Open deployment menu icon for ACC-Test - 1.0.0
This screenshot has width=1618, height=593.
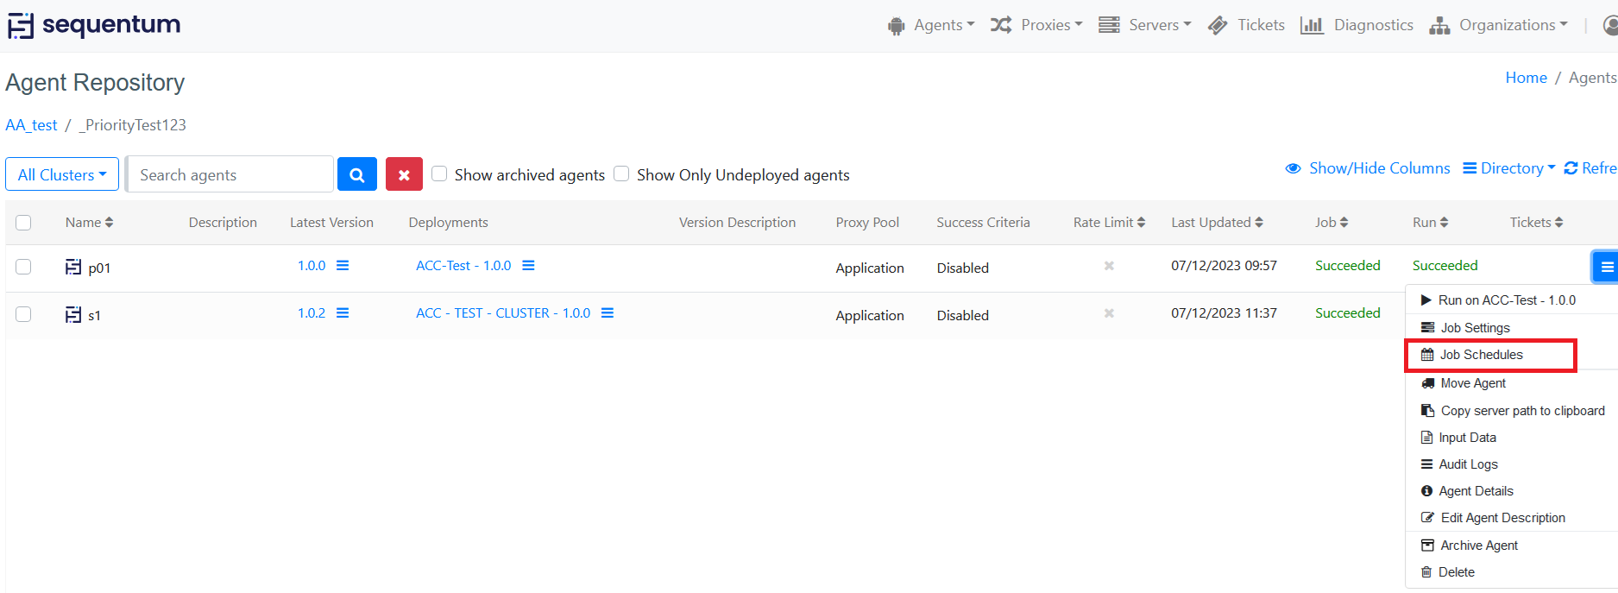coord(528,266)
